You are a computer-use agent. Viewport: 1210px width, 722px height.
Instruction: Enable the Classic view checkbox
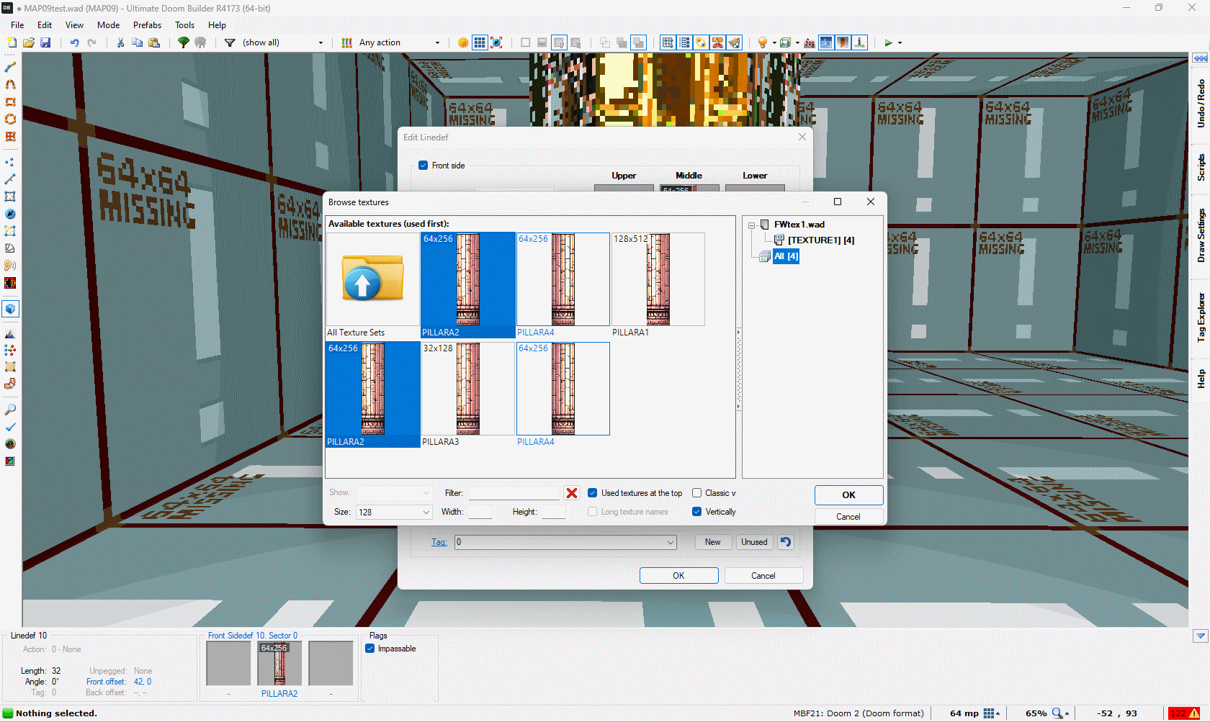point(696,493)
